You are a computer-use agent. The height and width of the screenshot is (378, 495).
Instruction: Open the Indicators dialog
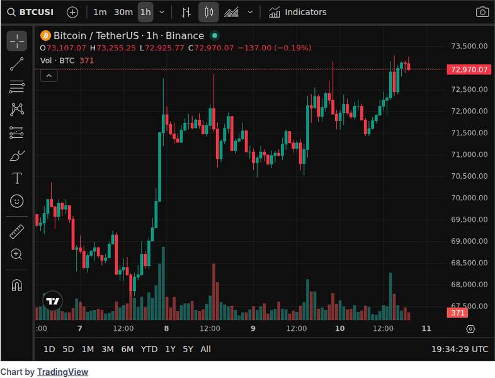pos(297,13)
